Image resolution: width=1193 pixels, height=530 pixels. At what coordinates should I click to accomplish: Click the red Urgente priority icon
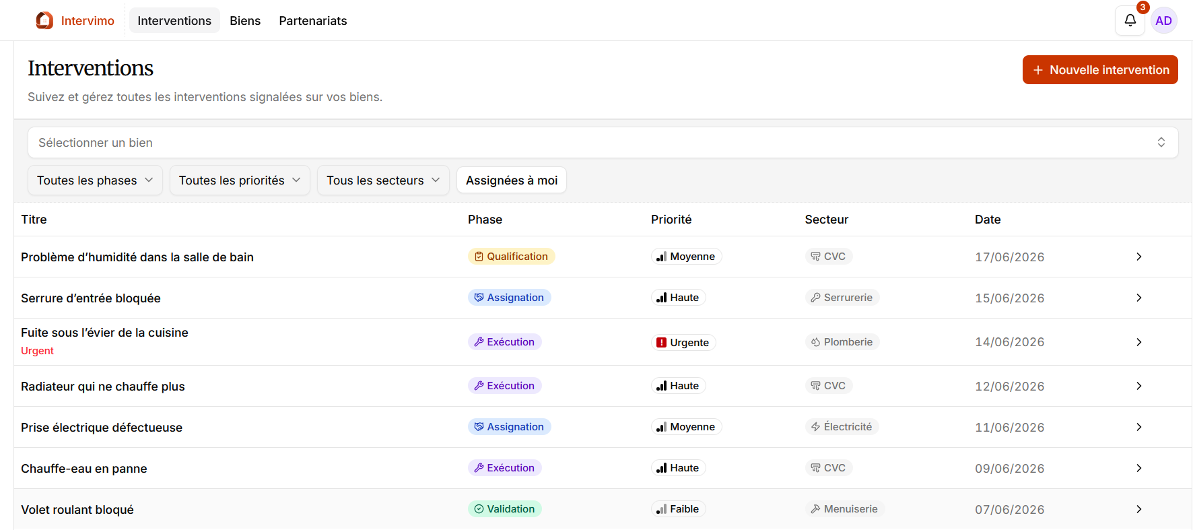click(661, 342)
